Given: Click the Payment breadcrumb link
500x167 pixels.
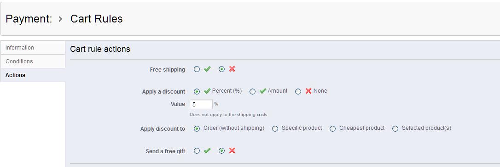Looking at the screenshot, I should [x=29, y=19].
